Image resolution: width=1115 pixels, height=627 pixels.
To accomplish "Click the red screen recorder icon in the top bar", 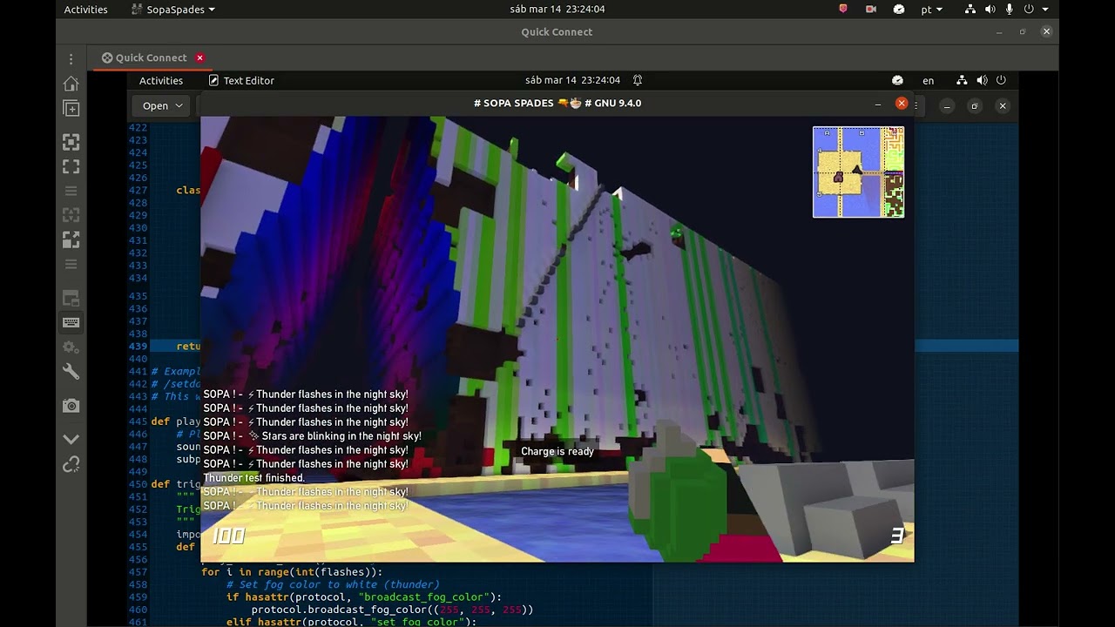I will [870, 10].
